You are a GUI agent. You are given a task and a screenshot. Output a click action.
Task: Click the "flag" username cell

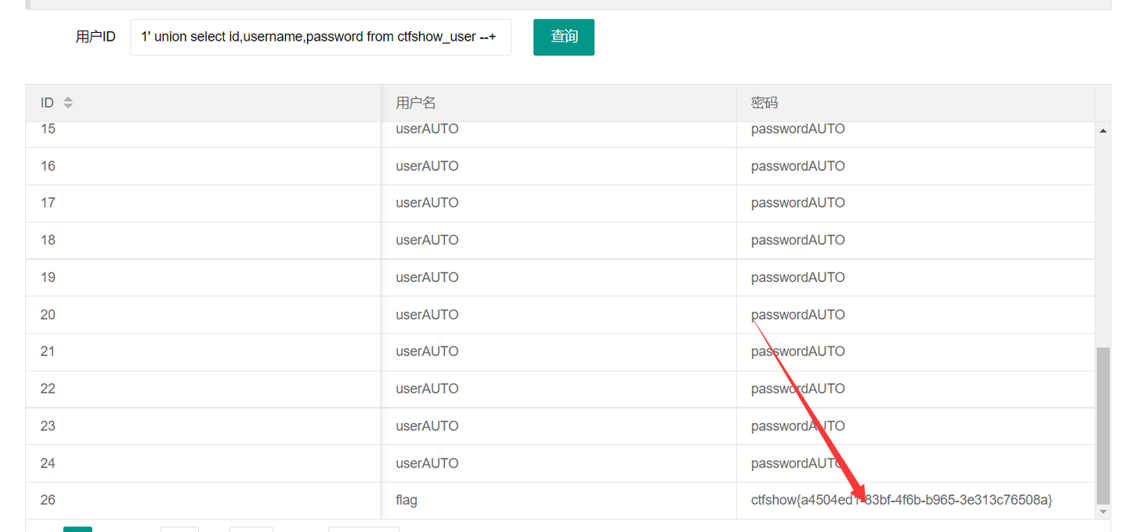point(407,500)
